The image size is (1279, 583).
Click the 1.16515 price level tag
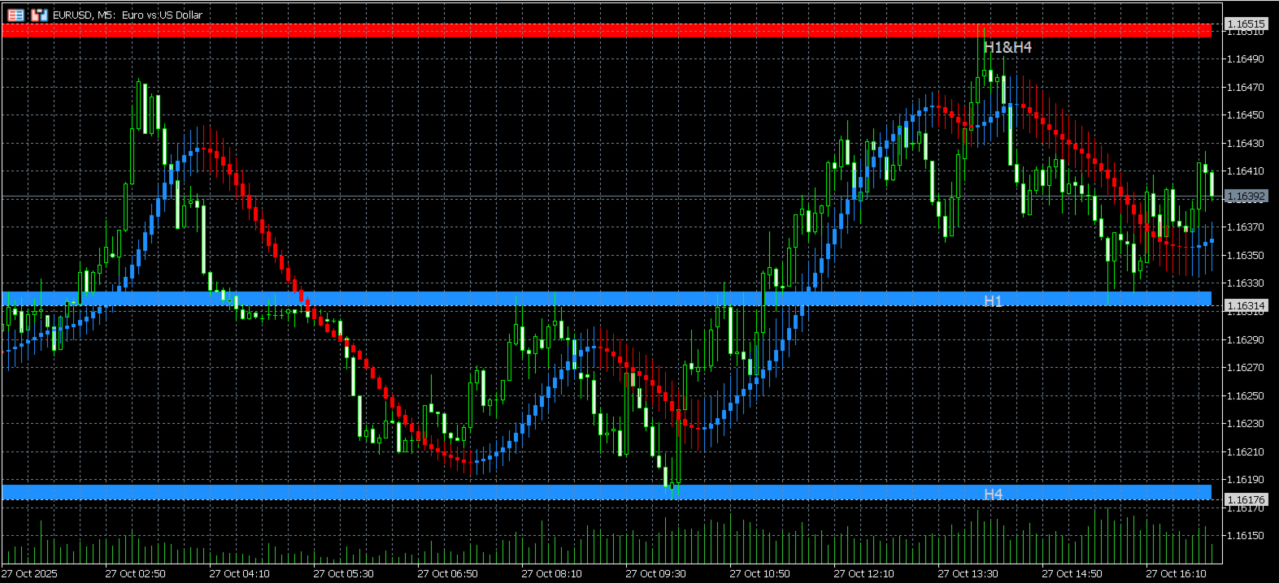coord(1246,24)
